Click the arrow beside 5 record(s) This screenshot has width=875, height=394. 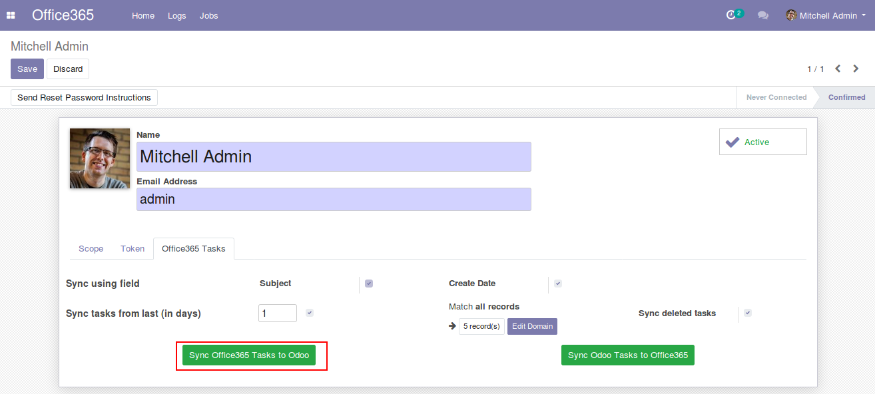coord(453,326)
